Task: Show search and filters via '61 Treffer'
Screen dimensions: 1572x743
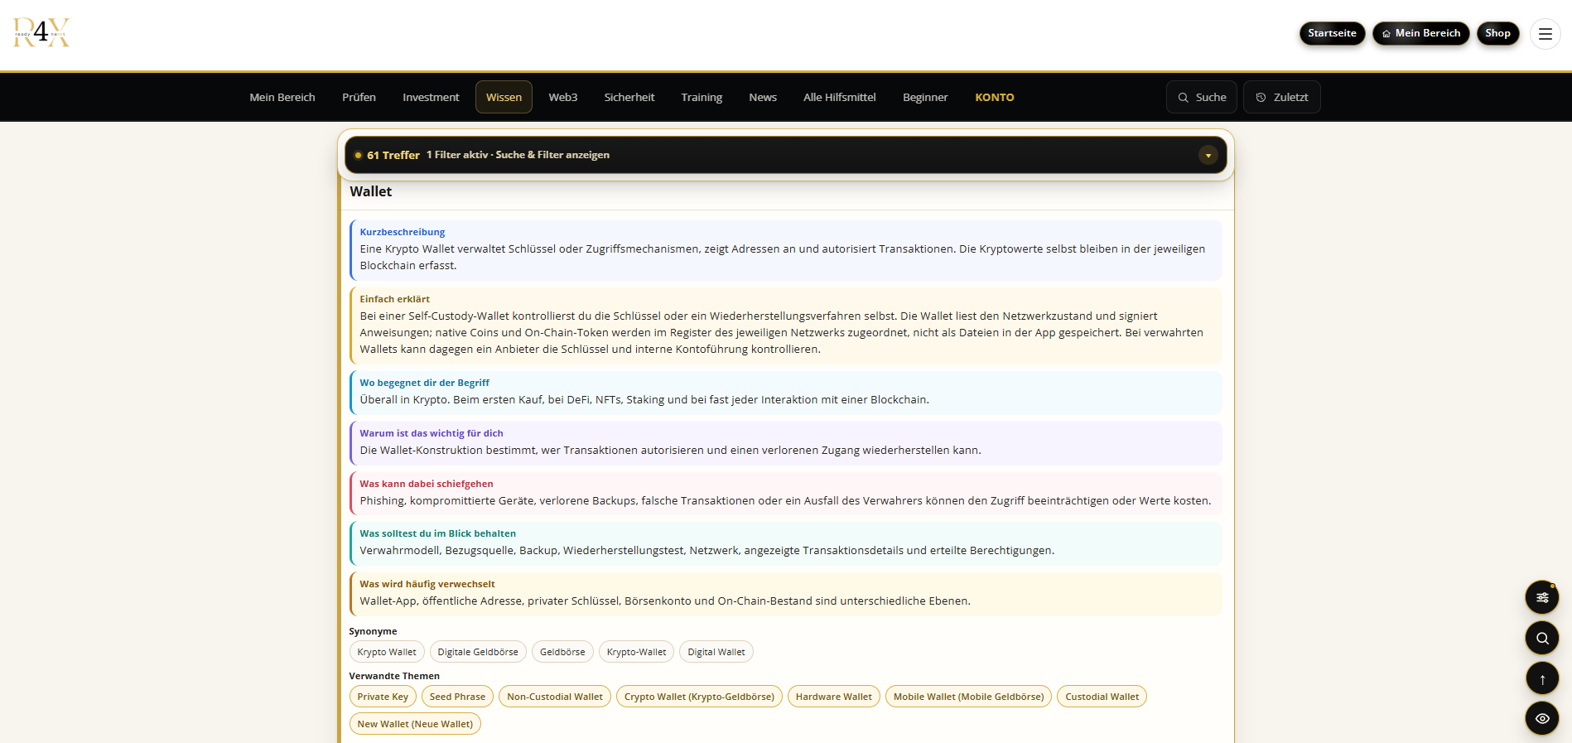Action: click(x=393, y=155)
